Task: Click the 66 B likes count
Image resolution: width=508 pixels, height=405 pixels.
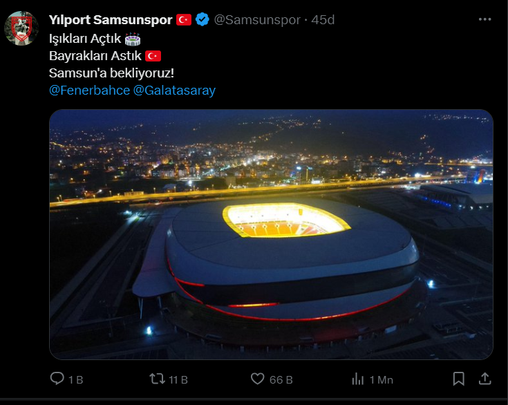Action: click(x=281, y=379)
